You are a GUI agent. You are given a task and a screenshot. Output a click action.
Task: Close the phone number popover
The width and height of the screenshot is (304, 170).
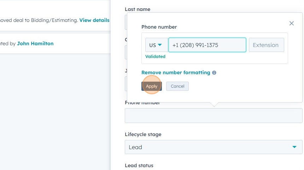291,23
